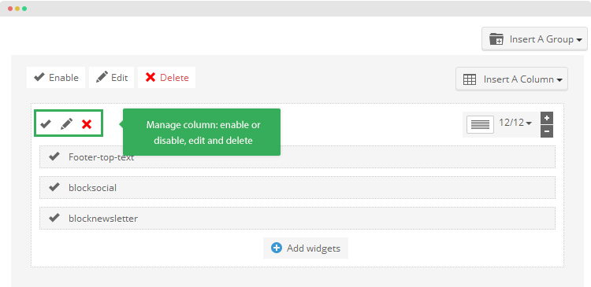Screen dimensions: 591x287
Task: Open the Insert A Column dropdown
Action: click(x=512, y=79)
